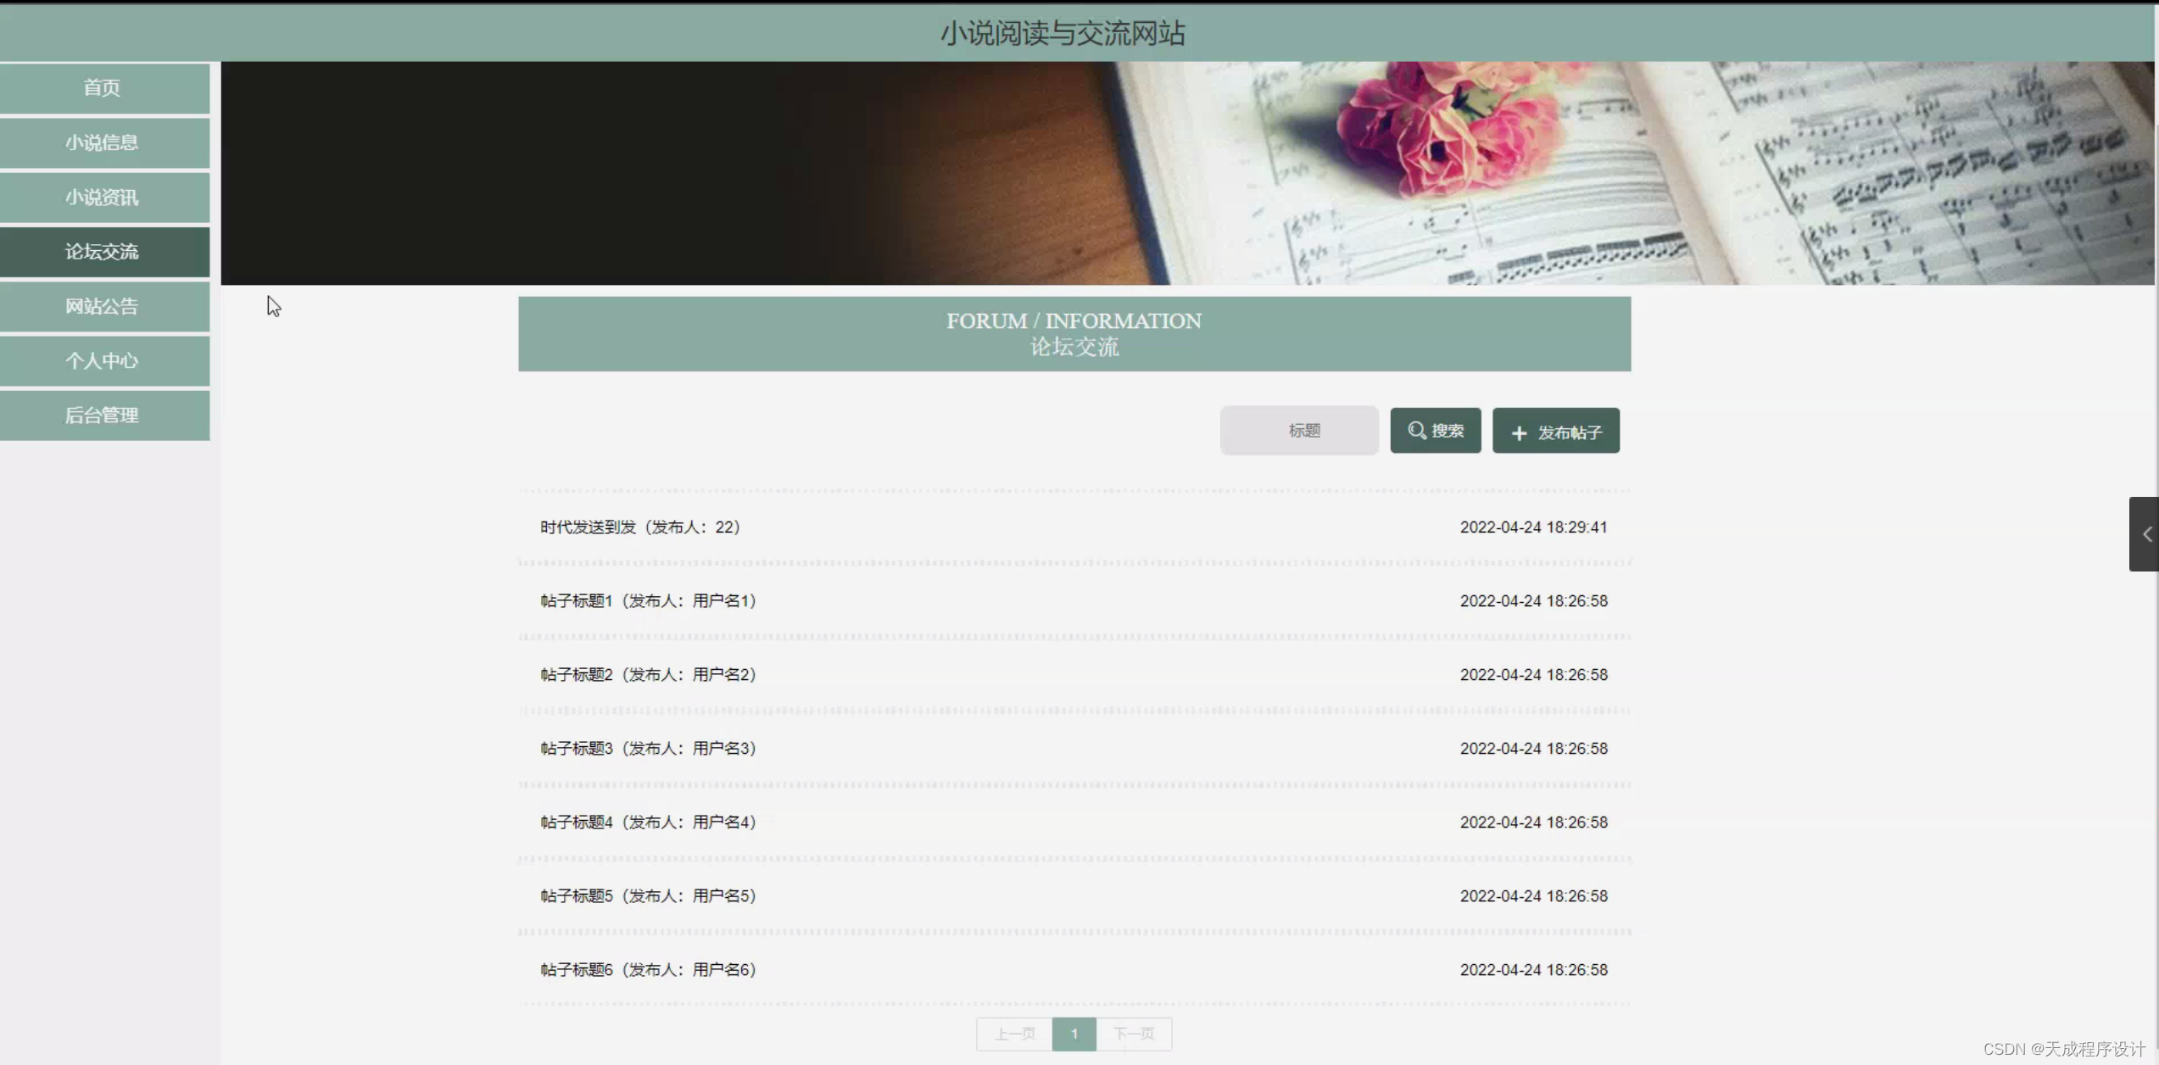Click the timestamp 2022-04-24 18:29:41
2159x1065 pixels.
coord(1533,527)
